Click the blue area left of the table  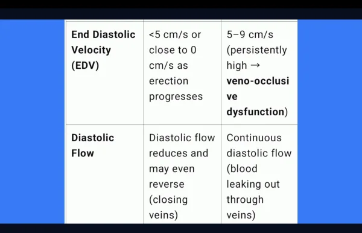(x=33, y=121)
